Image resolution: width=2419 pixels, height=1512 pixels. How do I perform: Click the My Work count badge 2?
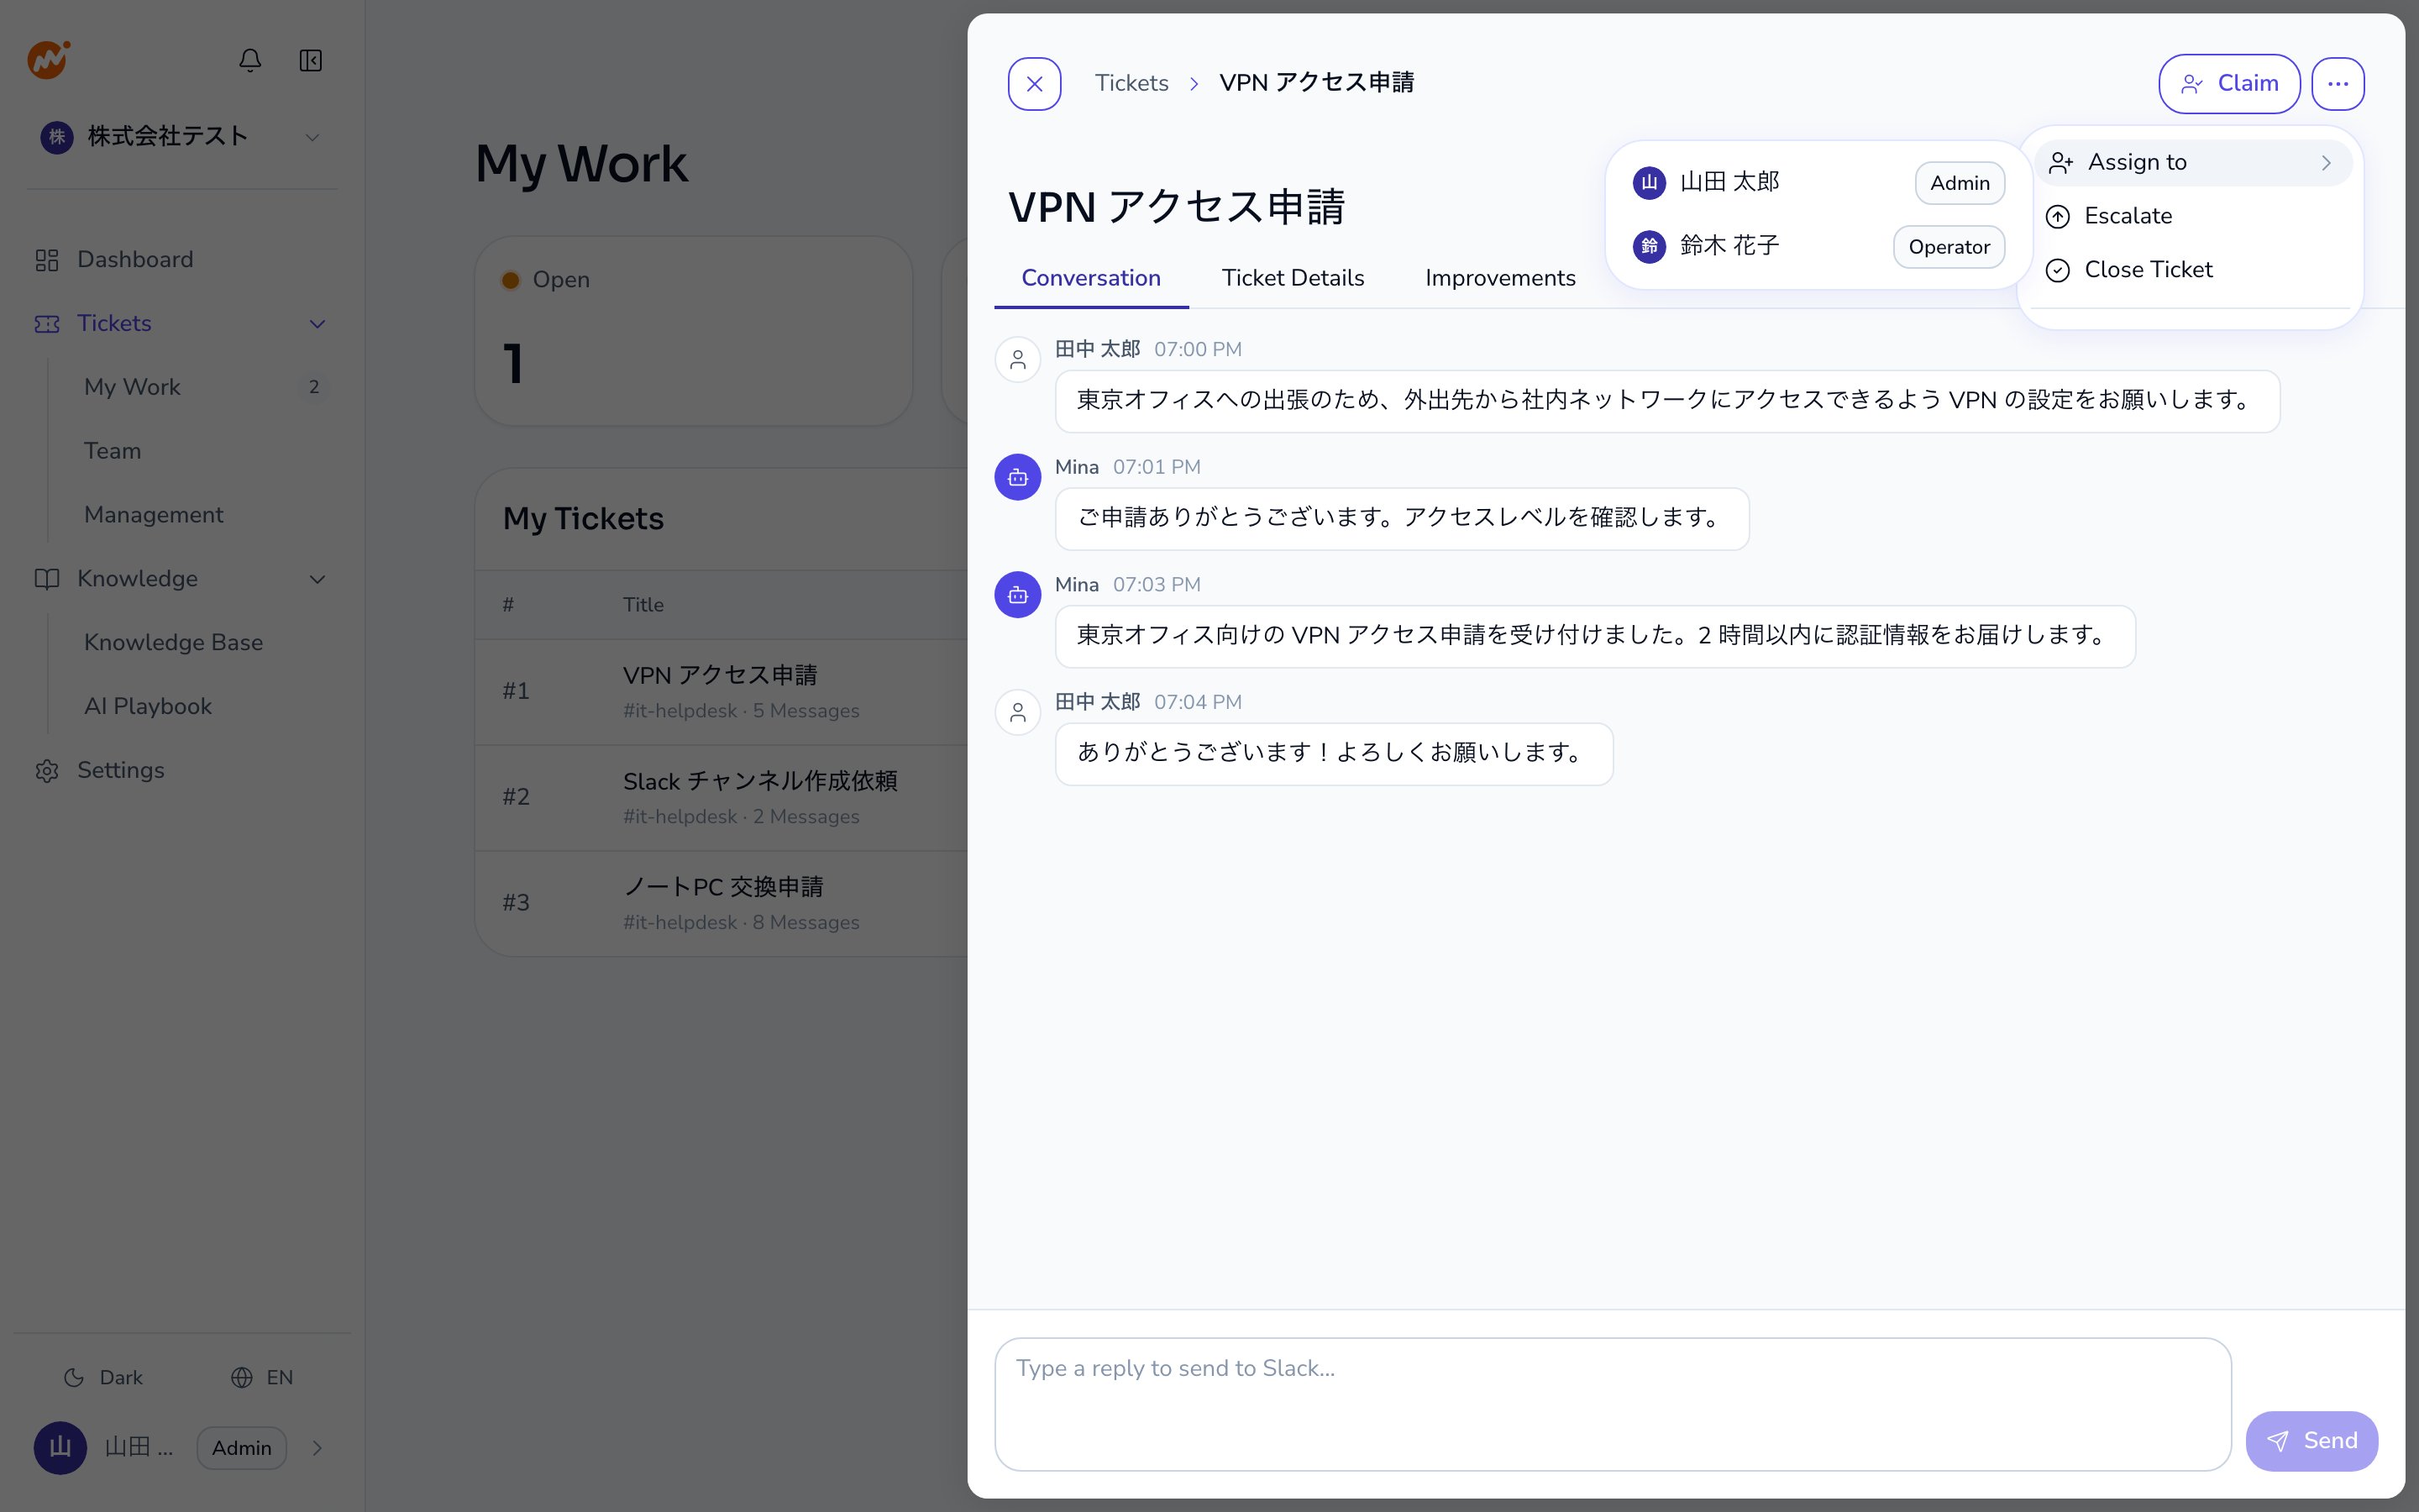click(x=314, y=387)
